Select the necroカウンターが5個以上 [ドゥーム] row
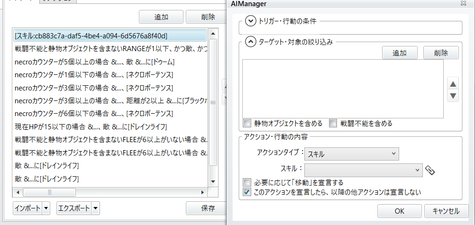The height and width of the screenshot is (225, 475). coord(110,62)
